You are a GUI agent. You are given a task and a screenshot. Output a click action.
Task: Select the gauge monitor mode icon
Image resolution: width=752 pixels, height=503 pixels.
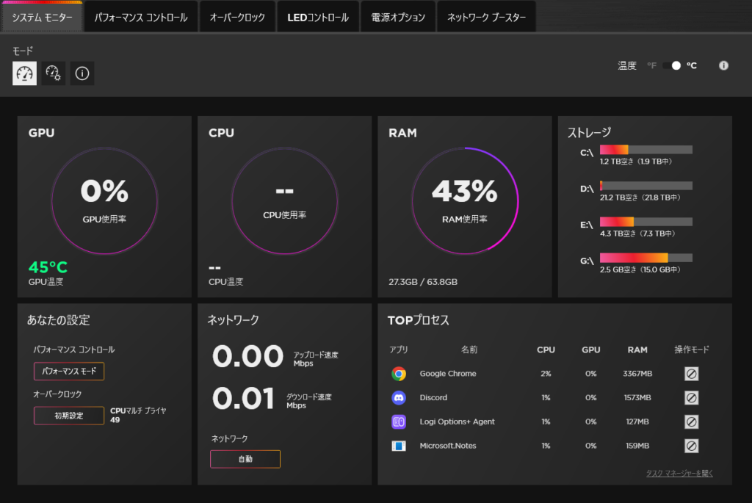(25, 73)
